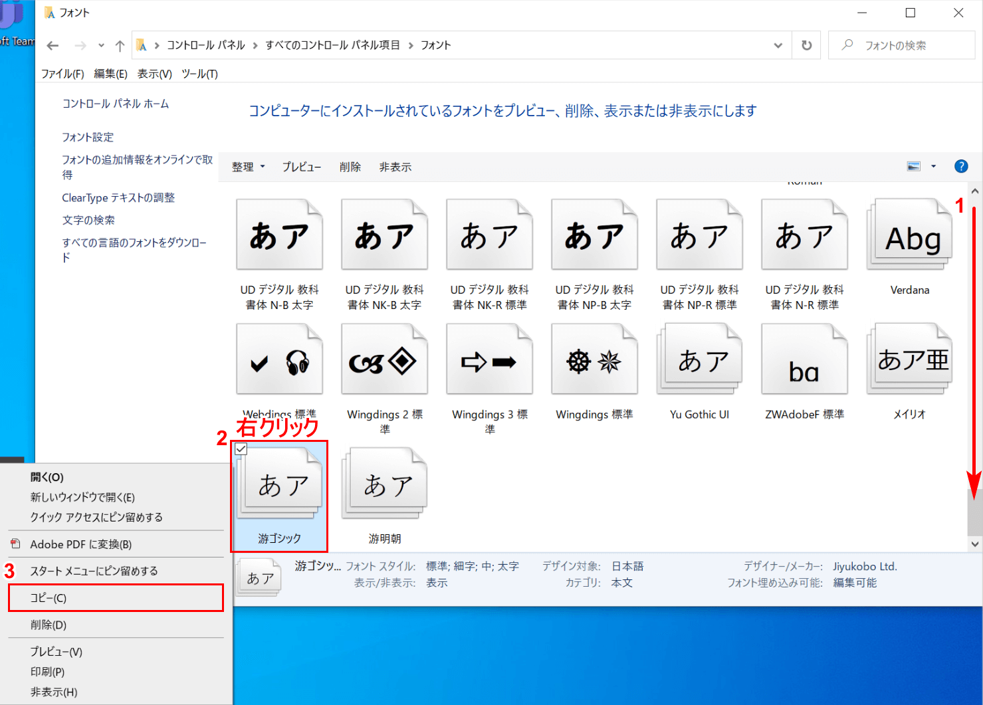Choose コピー(C) from the context menu

[116, 598]
